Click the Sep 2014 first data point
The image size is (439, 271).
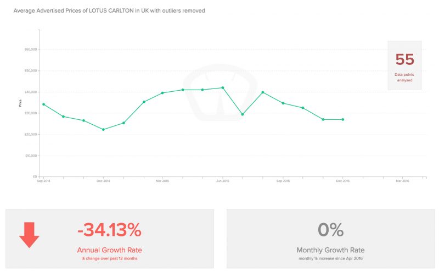tap(43, 104)
